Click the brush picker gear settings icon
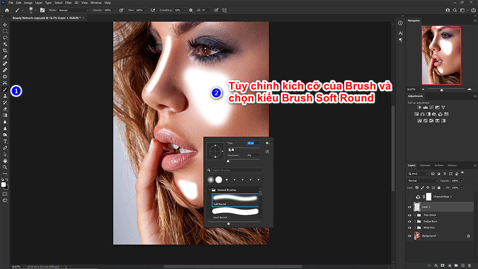This screenshot has height=269, width=478. pyautogui.click(x=267, y=143)
